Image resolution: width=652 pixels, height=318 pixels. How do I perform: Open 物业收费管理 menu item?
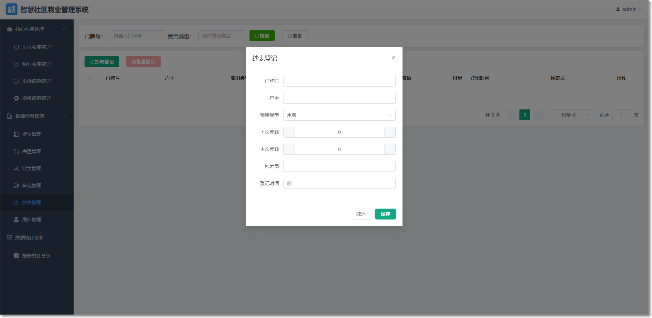click(x=37, y=64)
